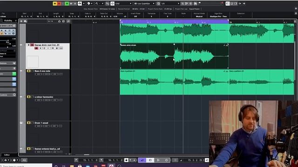This screenshot has width=298, height=167.
Task: Switch to the Visibility tab
Action: click(x=8, y=20)
